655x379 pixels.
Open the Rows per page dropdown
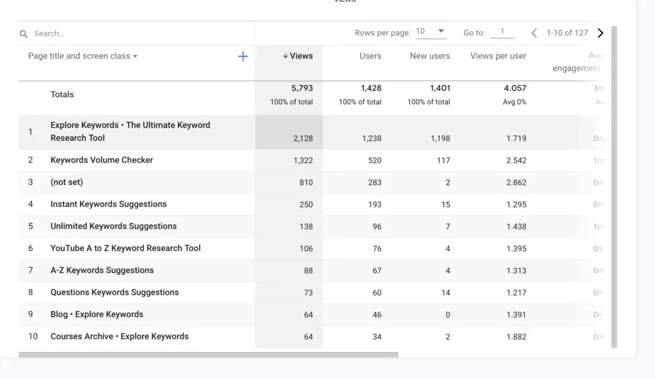point(431,31)
